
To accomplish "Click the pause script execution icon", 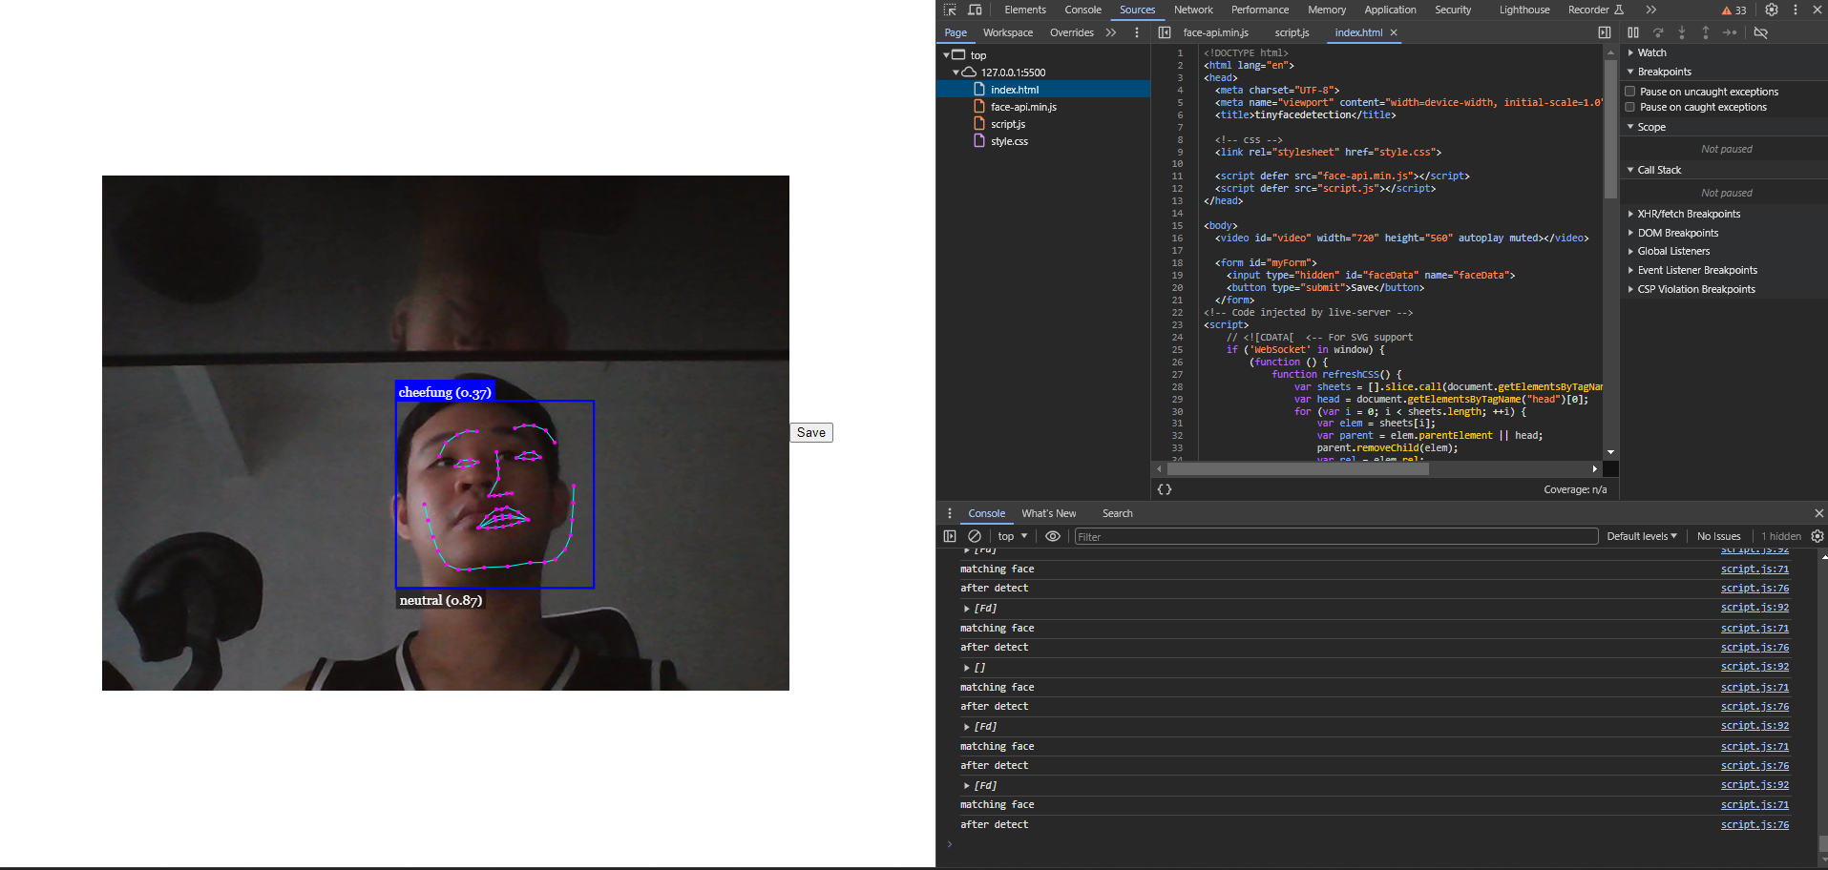I will click(1633, 32).
